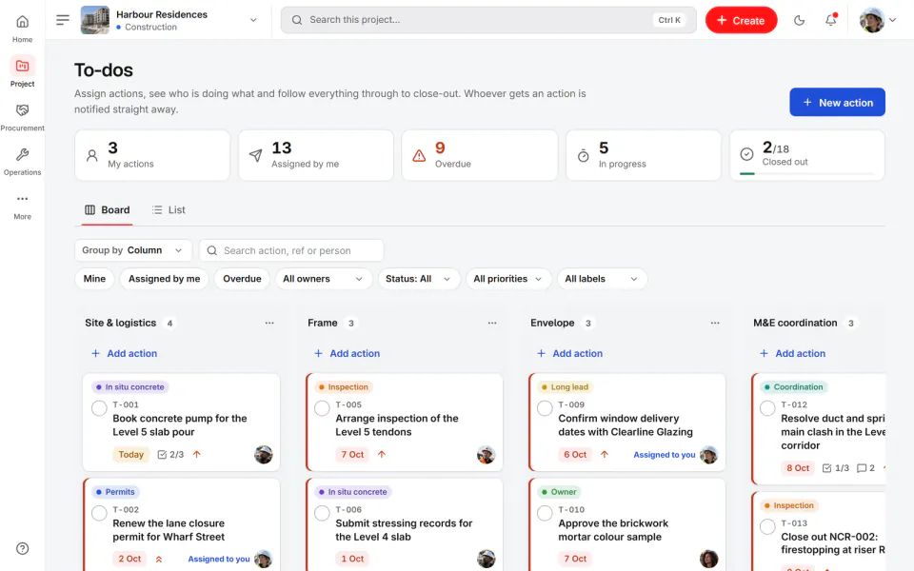Click the Closed out progress bar
The width and height of the screenshot is (914, 571).
click(x=806, y=173)
